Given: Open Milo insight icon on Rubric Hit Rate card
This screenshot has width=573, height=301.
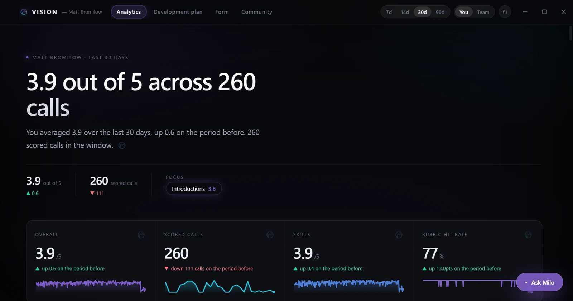Looking at the screenshot, I should click(528, 235).
